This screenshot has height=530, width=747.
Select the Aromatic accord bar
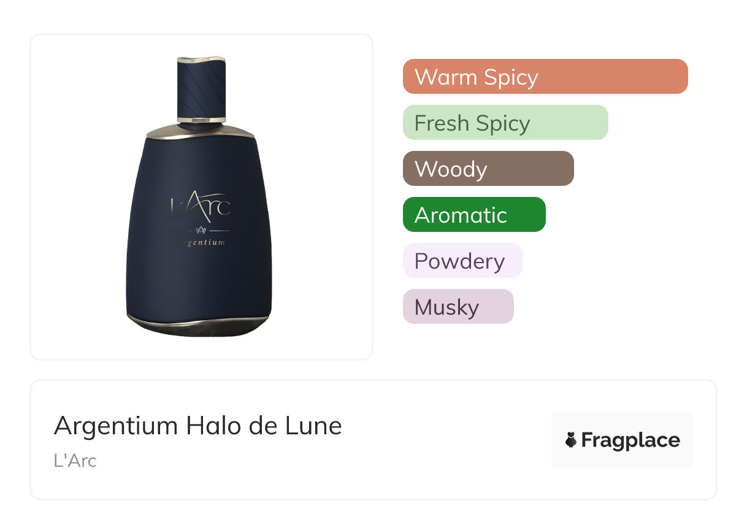474,215
